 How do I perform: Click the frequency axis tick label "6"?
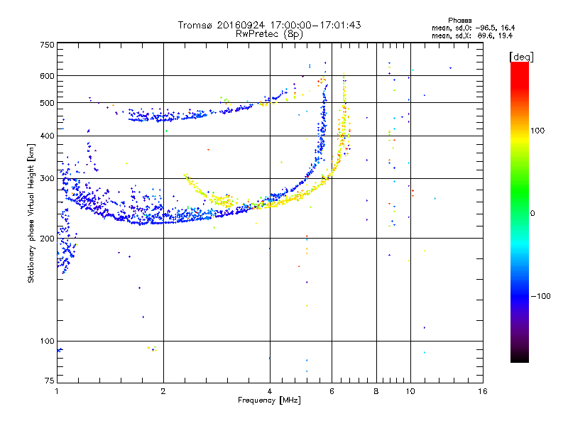pyautogui.click(x=332, y=391)
